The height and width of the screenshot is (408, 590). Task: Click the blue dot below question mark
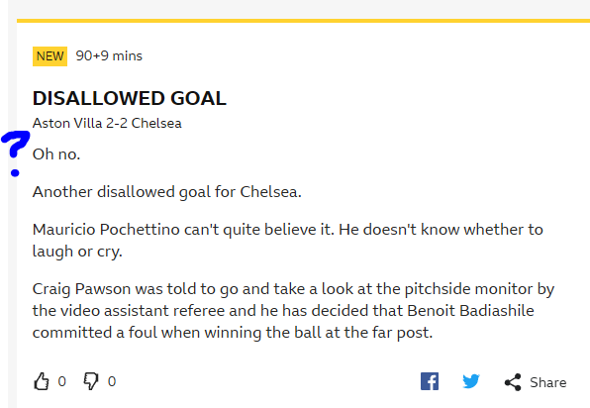[15, 173]
